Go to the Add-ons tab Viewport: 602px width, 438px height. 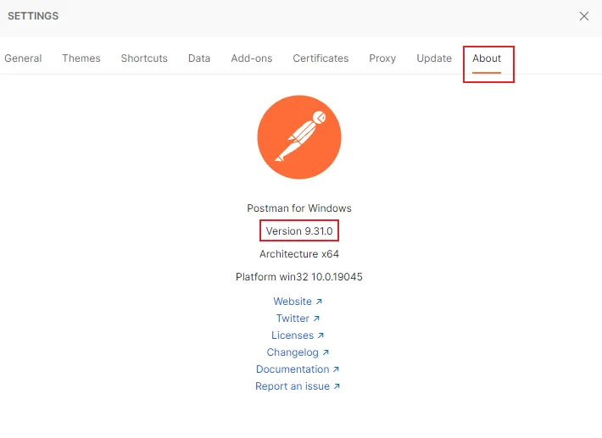point(252,58)
